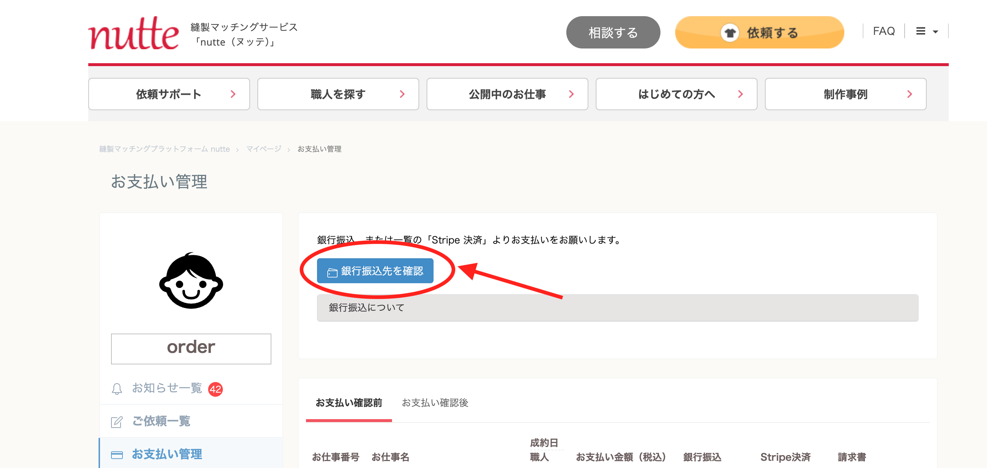Screen dimensions: 987x468
Task: Expand the 銀行振込について panel
Action: click(617, 308)
